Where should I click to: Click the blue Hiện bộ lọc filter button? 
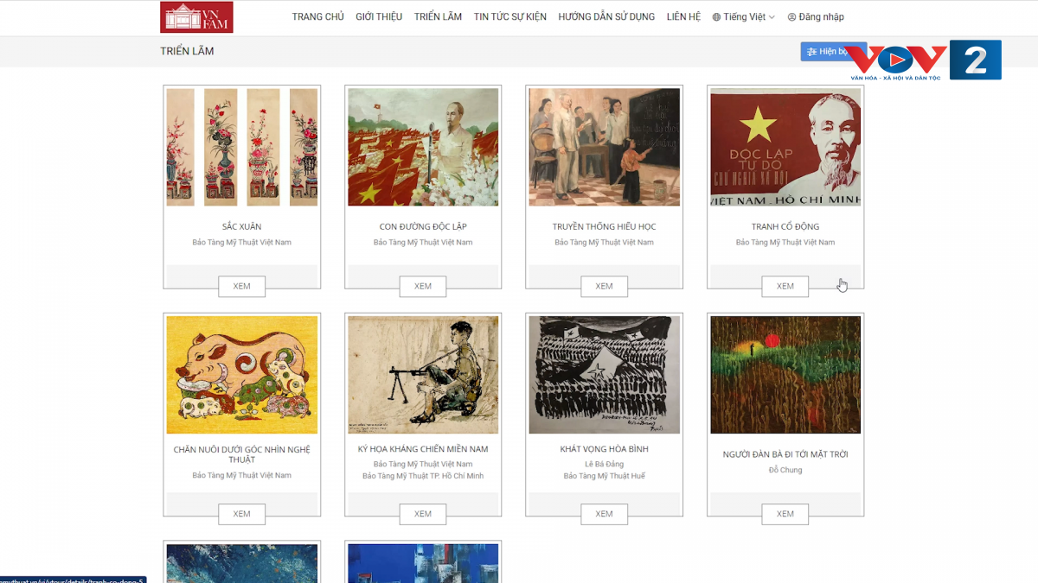click(833, 52)
